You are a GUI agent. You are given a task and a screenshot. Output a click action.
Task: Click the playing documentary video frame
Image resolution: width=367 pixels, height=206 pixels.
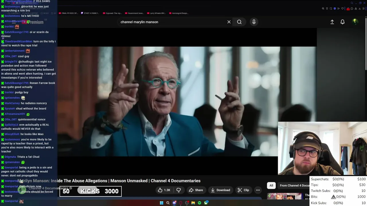tap(187, 102)
